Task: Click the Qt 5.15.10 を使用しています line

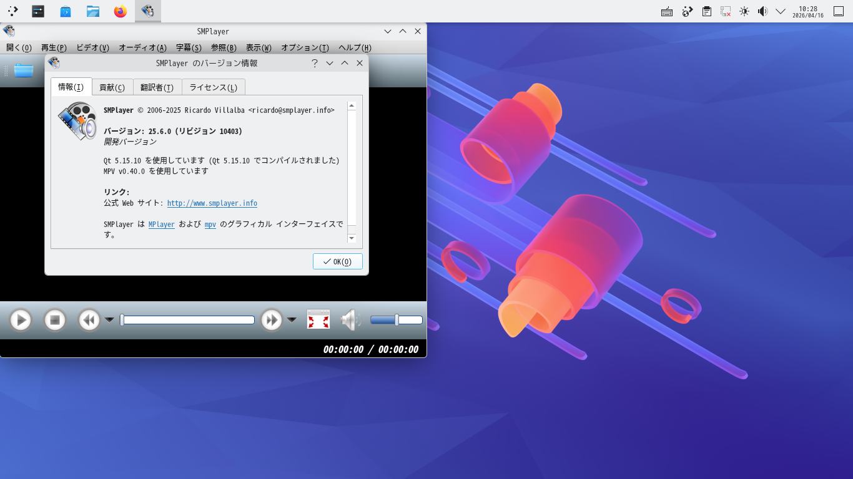Action: (x=222, y=160)
